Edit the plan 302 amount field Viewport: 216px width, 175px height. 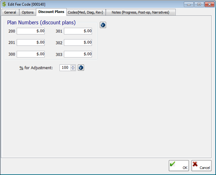pyautogui.click(x=78, y=42)
